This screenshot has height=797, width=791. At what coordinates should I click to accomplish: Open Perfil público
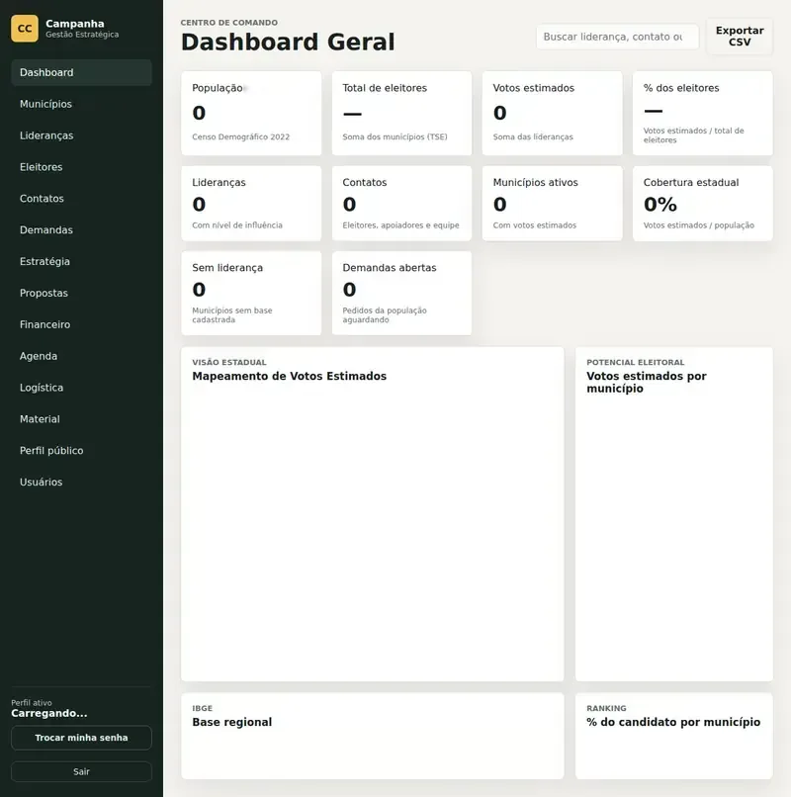[x=81, y=451]
